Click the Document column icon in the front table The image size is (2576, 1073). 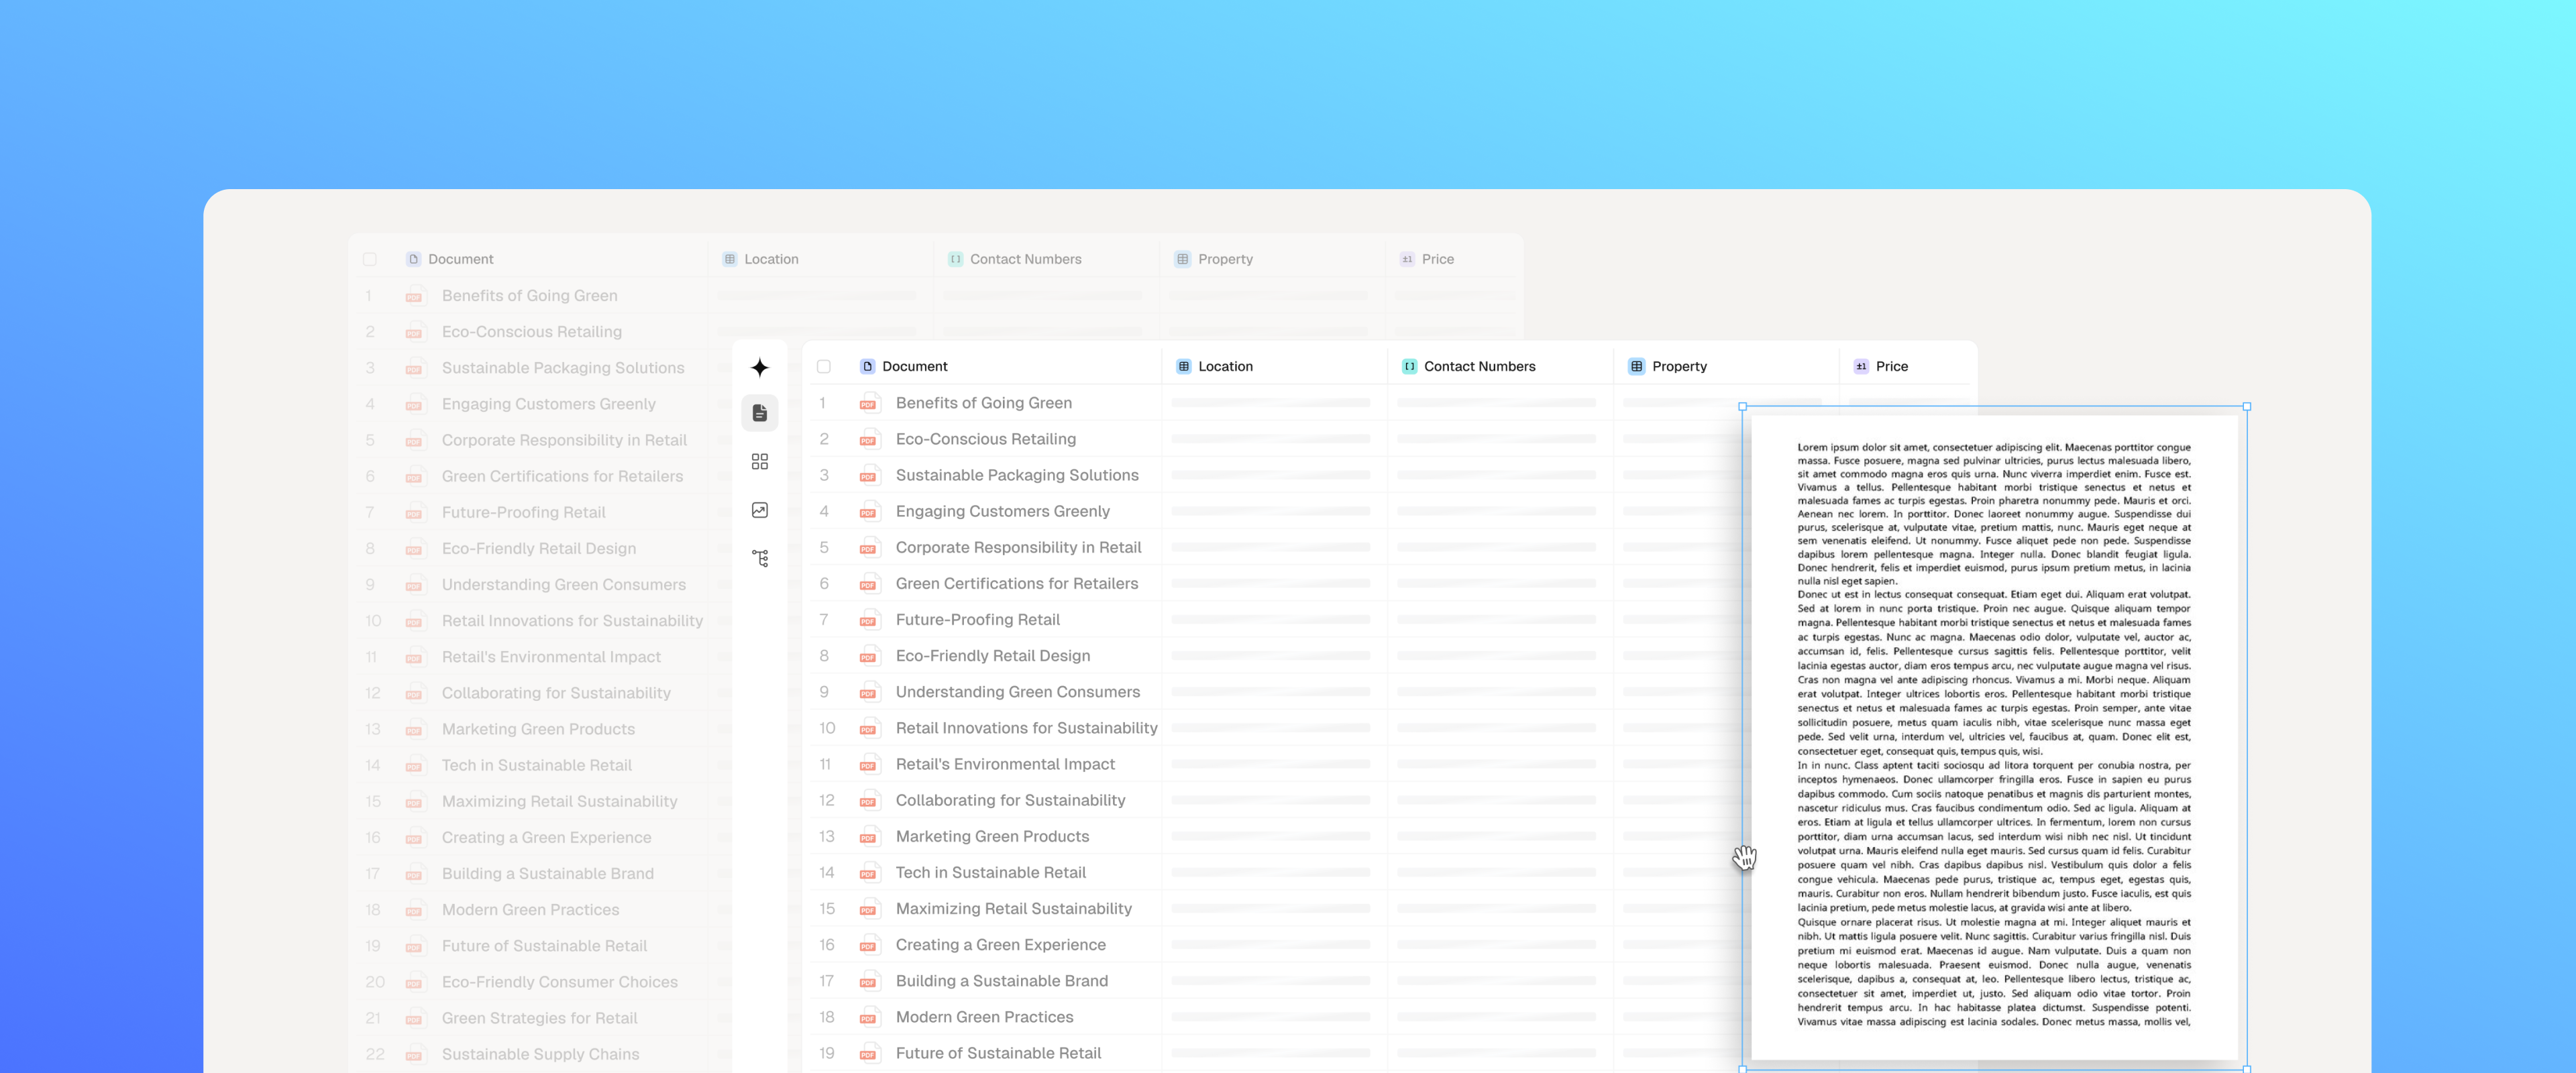point(867,366)
